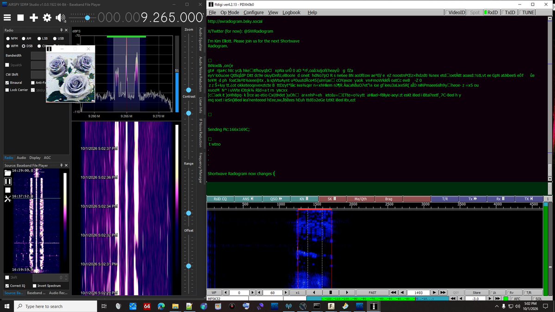555x312 pixels.
Task: Stop the Baseband File Player
Action: [x=7, y=190]
